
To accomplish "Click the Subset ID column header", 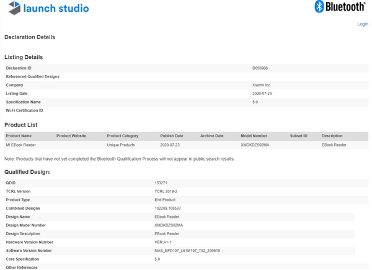I will pyautogui.click(x=298, y=136).
